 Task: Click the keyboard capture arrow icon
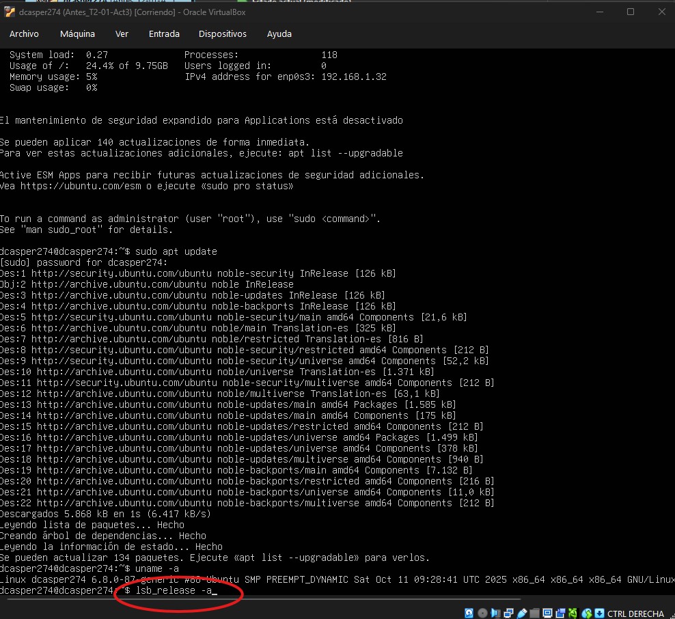[600, 613]
